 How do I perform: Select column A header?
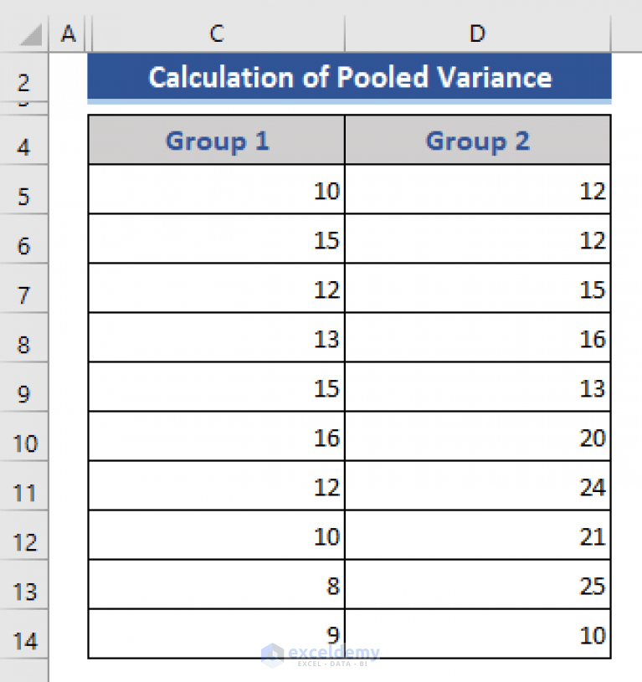69,33
